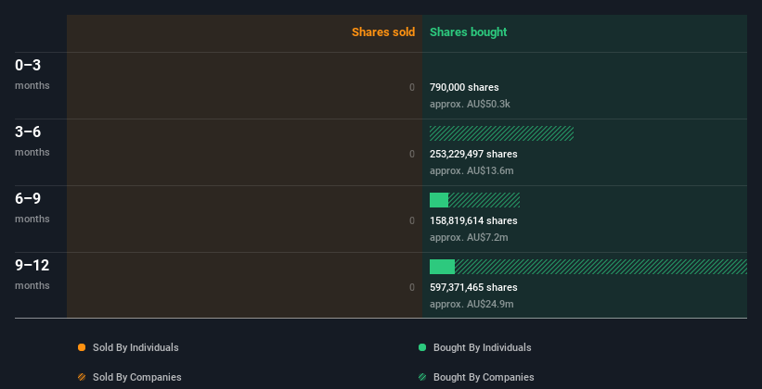The height and width of the screenshot is (389, 762).
Task: Click the 253,229,497 shares value
Action: (473, 154)
